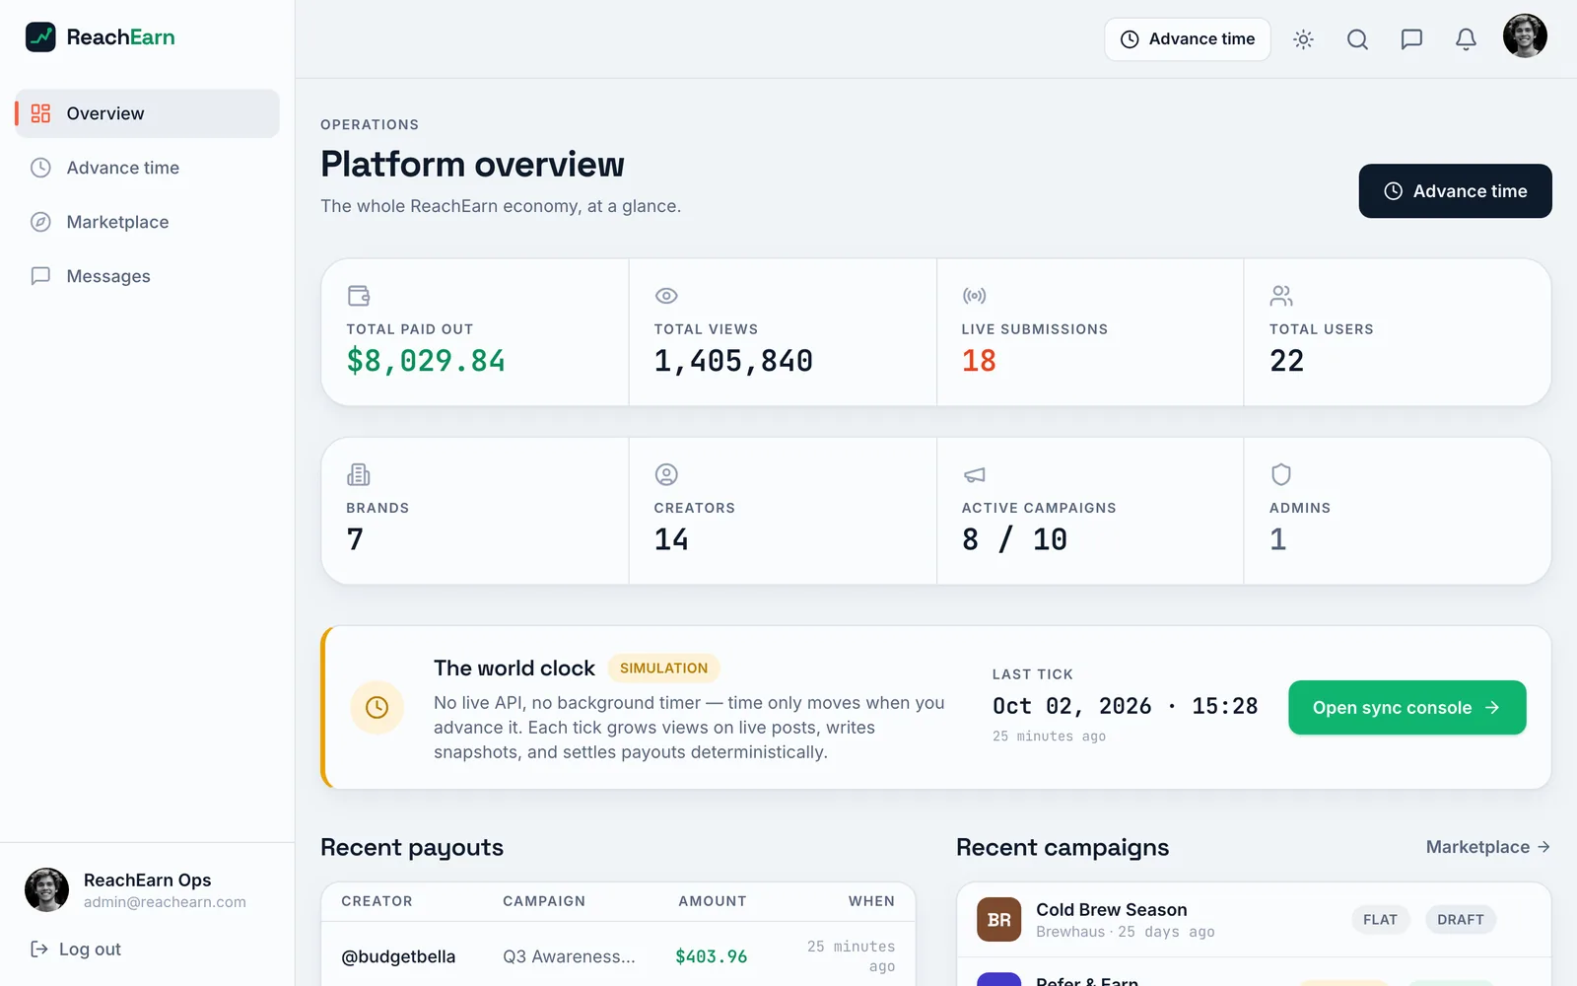The height and width of the screenshot is (986, 1577).
Task: Click the people icon on Total Users
Action: point(1281,296)
